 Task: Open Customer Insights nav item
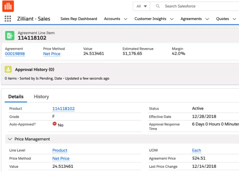150,19
